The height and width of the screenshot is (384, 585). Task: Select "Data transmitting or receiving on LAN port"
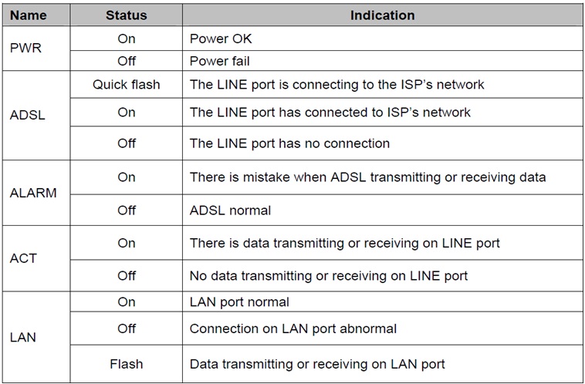pyautogui.click(x=317, y=364)
